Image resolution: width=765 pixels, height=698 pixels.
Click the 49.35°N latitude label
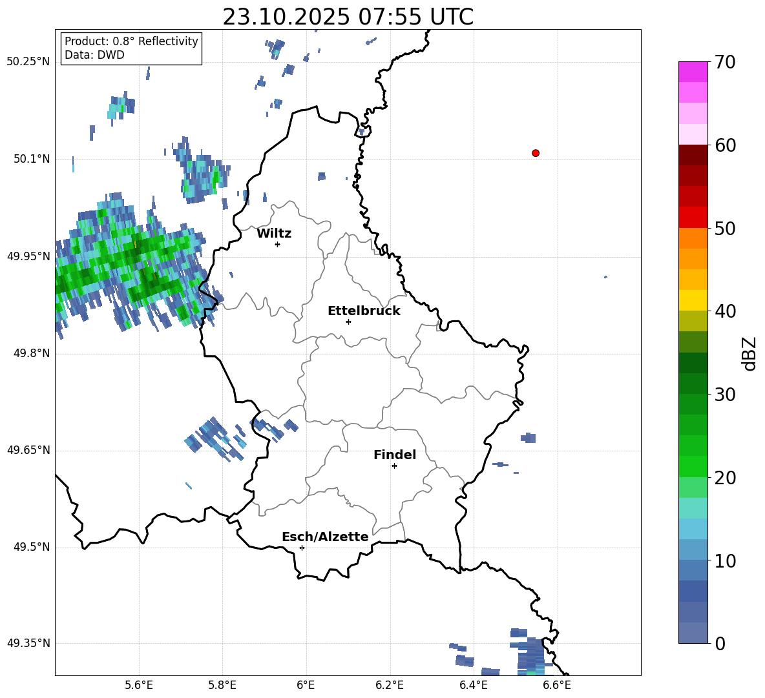28,643
